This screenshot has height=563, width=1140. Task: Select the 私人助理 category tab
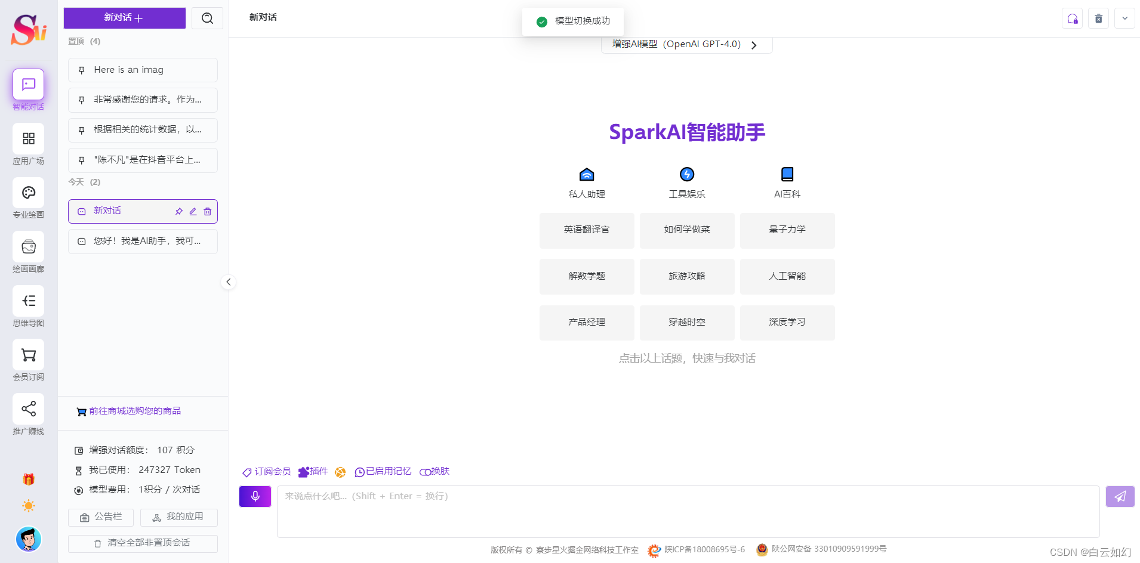click(x=587, y=183)
